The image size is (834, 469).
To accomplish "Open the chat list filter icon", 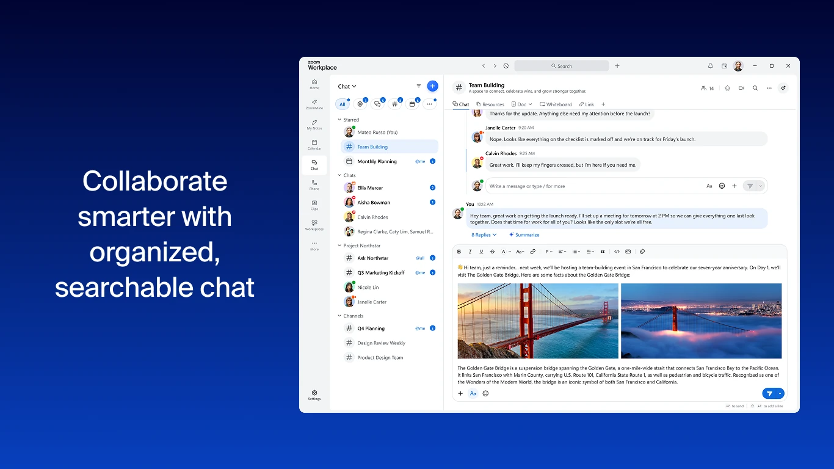I will [419, 86].
